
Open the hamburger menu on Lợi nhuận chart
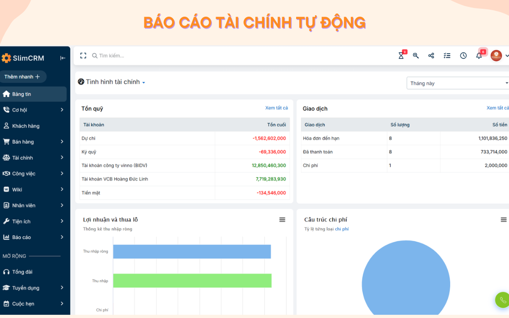tap(282, 220)
